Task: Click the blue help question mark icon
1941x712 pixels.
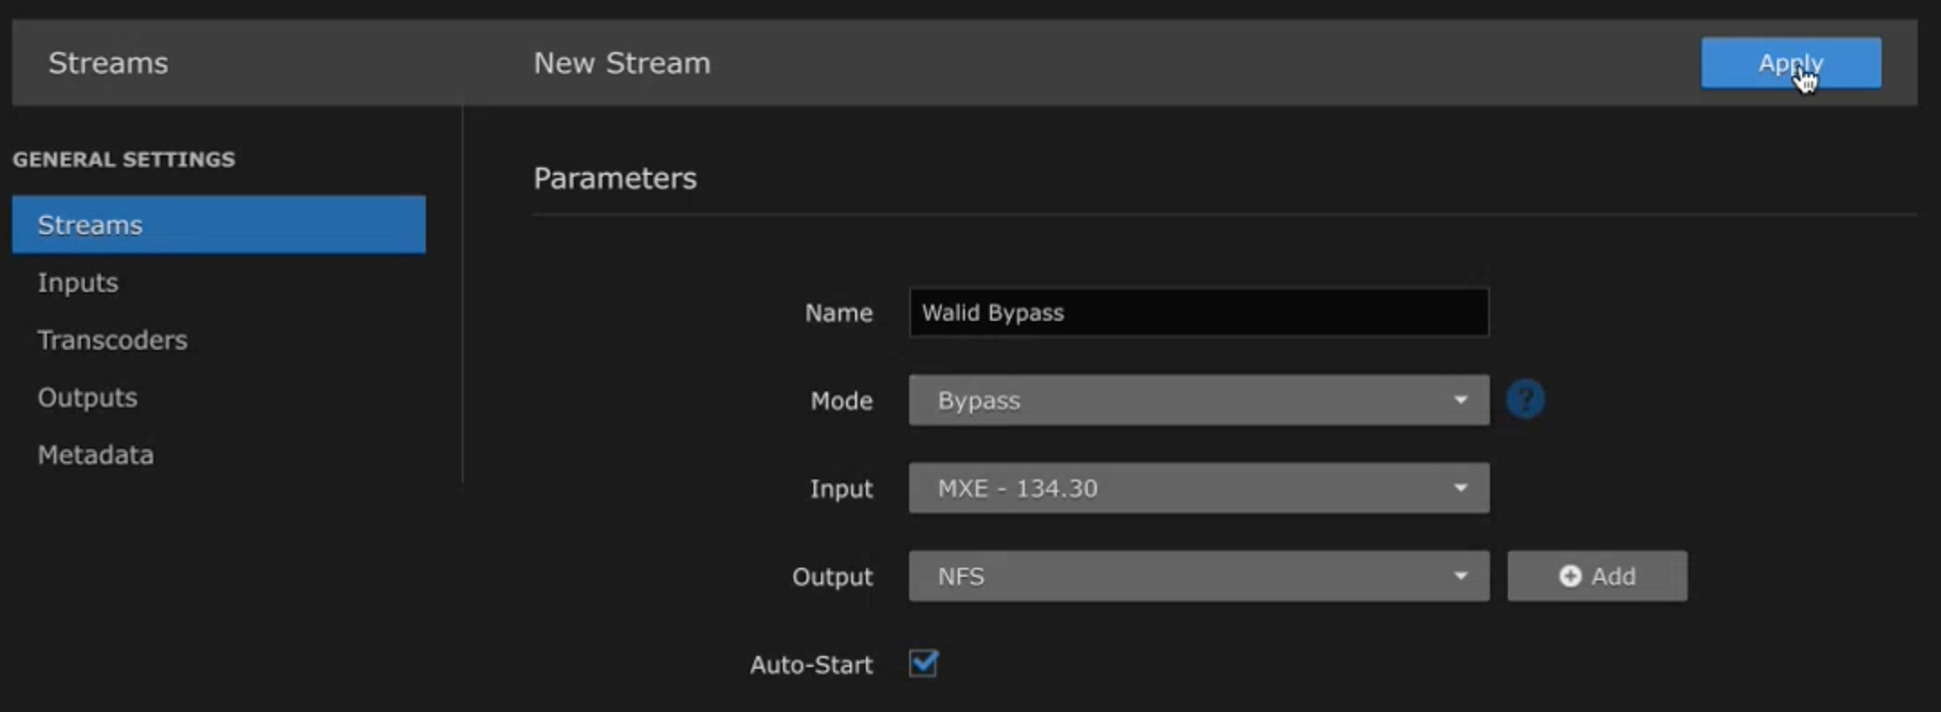Action: (x=1525, y=399)
